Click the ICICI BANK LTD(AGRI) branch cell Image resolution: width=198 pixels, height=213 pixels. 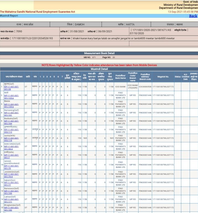coord(133,87)
